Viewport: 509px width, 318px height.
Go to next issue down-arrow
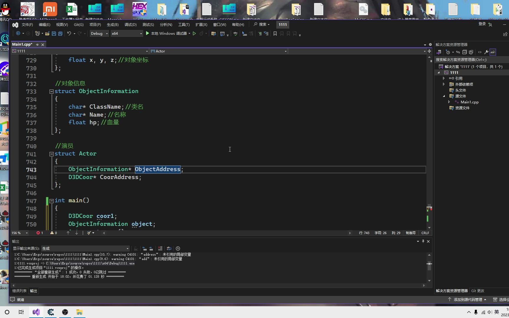pyautogui.click(x=77, y=233)
